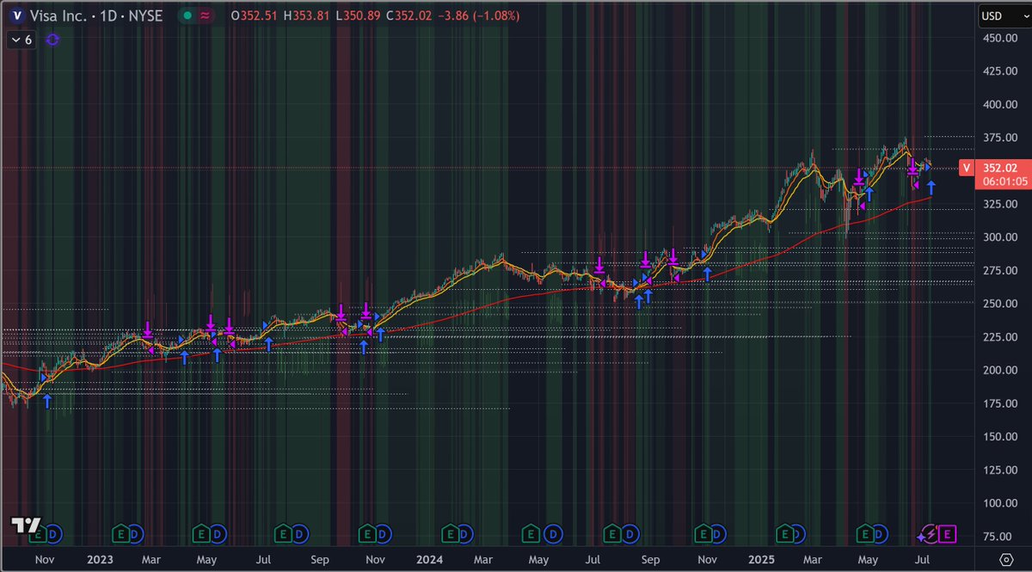This screenshot has height=572, width=1032.
Task: Click the purple lightning sparkle icon near Jul 2025
Action: click(928, 535)
